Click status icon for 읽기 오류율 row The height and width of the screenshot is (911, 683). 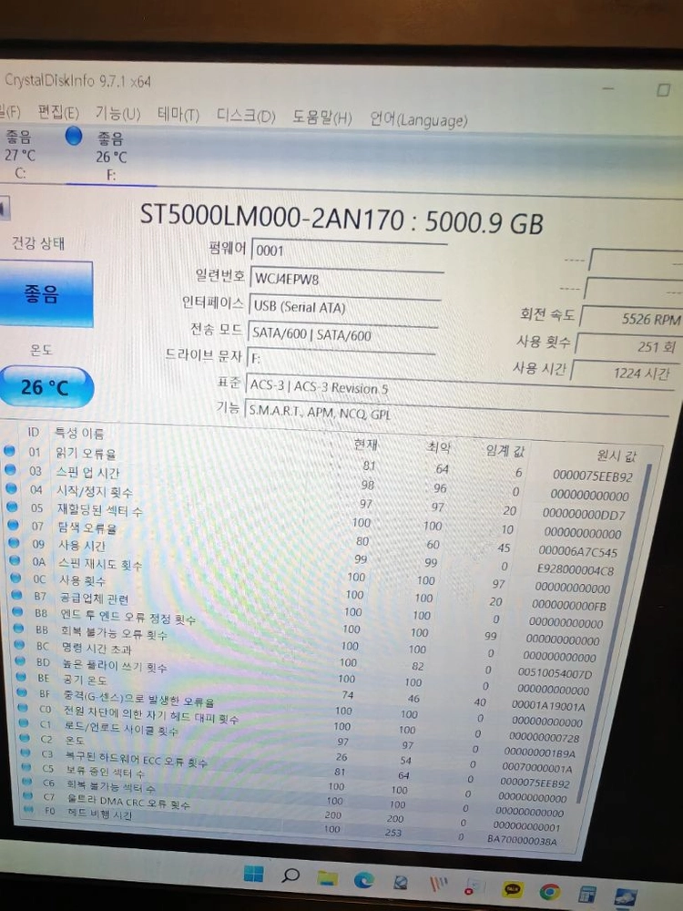pyautogui.click(x=9, y=450)
